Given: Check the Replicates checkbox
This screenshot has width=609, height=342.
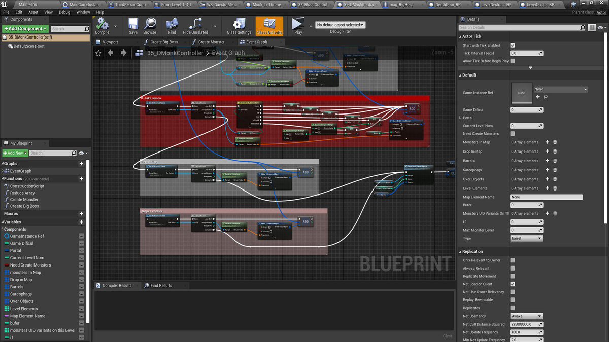Looking at the screenshot, I should [x=513, y=308].
